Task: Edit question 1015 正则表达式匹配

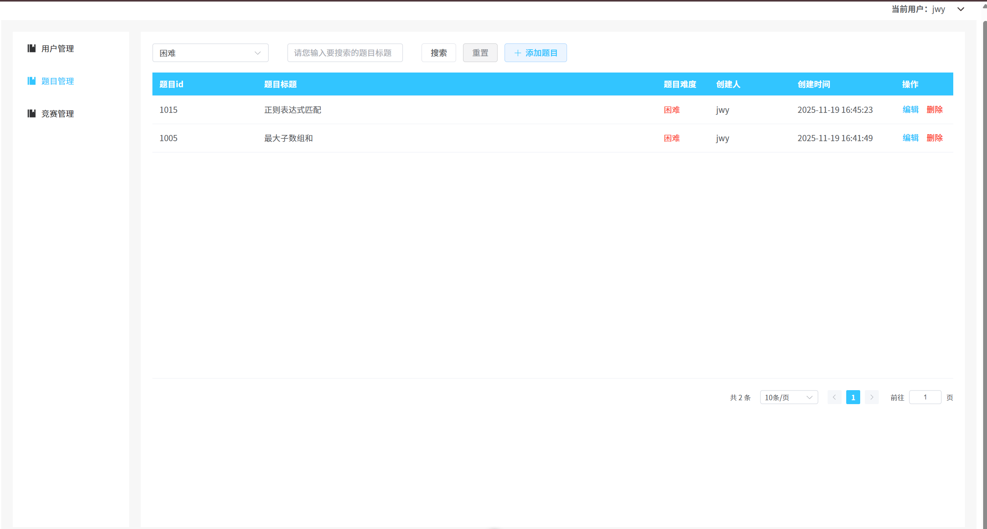Action: 910,110
